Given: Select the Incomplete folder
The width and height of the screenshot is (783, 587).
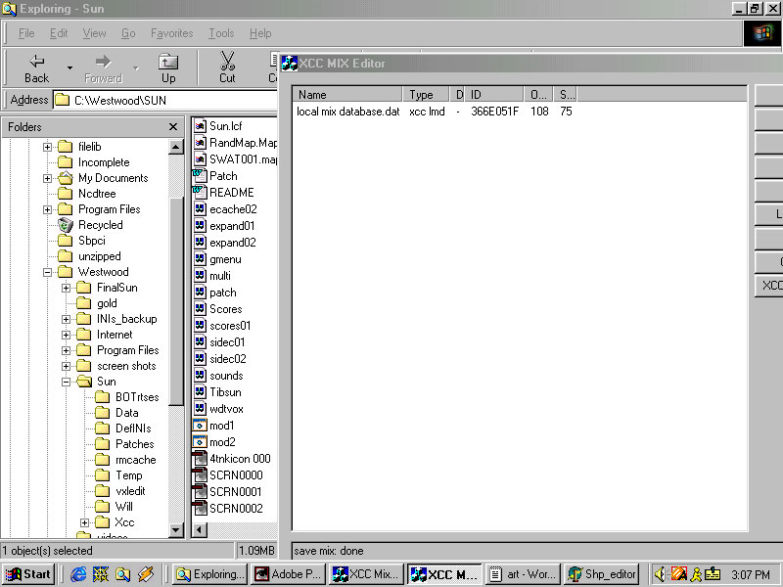Looking at the screenshot, I should 93,162.
